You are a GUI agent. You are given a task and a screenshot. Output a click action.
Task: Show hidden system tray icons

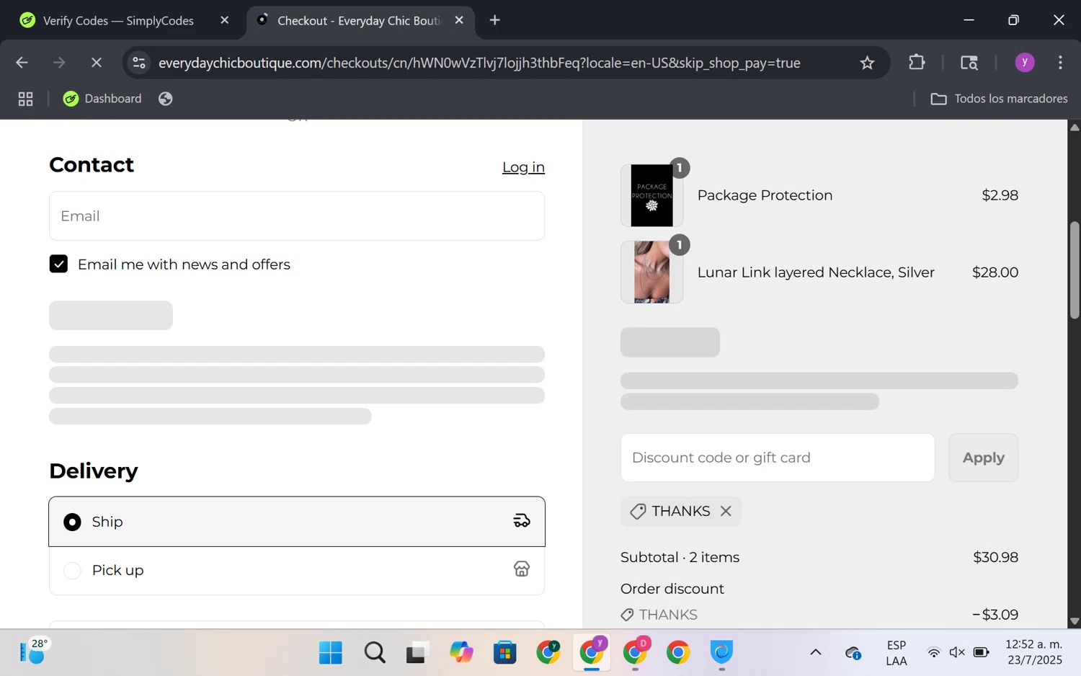(x=816, y=653)
